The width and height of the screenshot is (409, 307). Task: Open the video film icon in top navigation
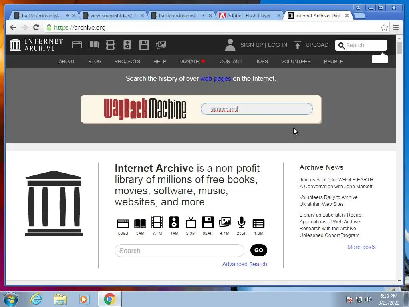click(x=110, y=45)
